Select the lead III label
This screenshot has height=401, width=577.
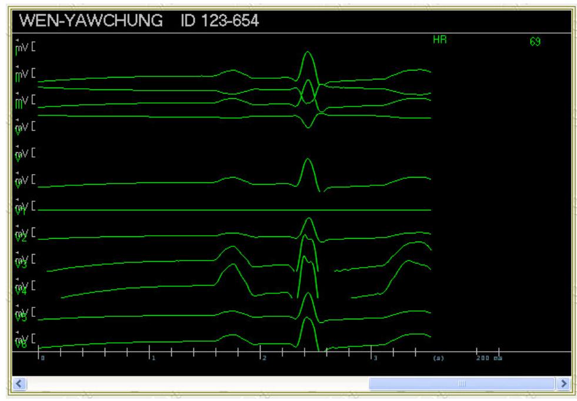(19, 105)
